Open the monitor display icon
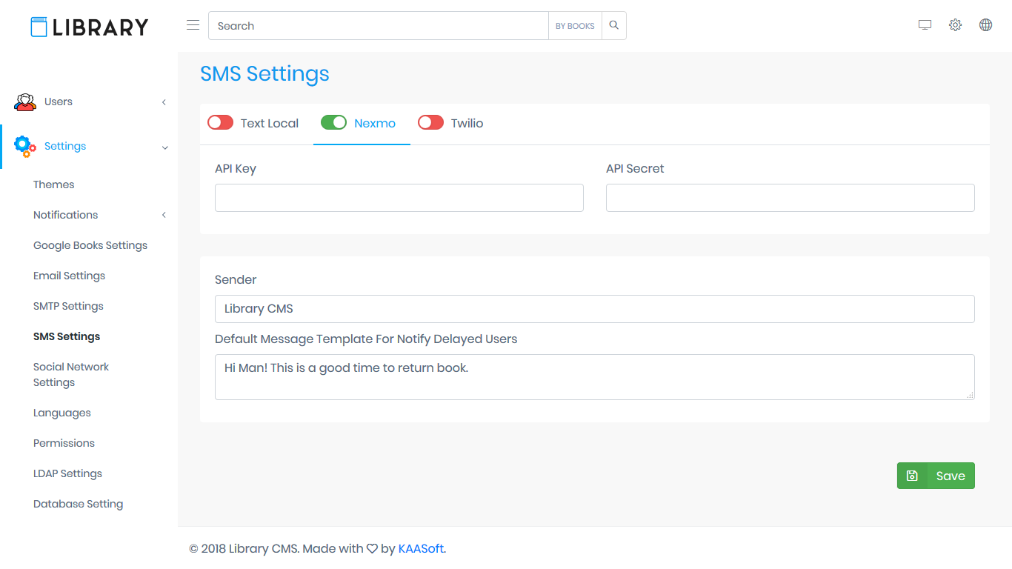The height and width of the screenshot is (569, 1012). coord(925,25)
